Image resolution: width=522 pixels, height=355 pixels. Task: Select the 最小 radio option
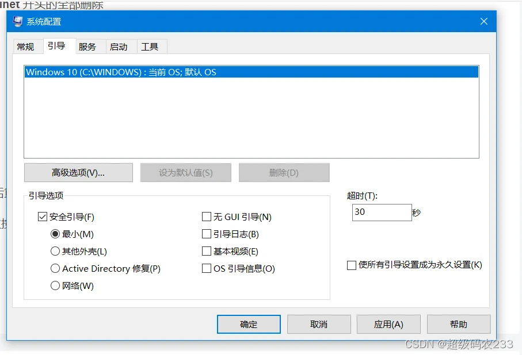pyautogui.click(x=55, y=234)
